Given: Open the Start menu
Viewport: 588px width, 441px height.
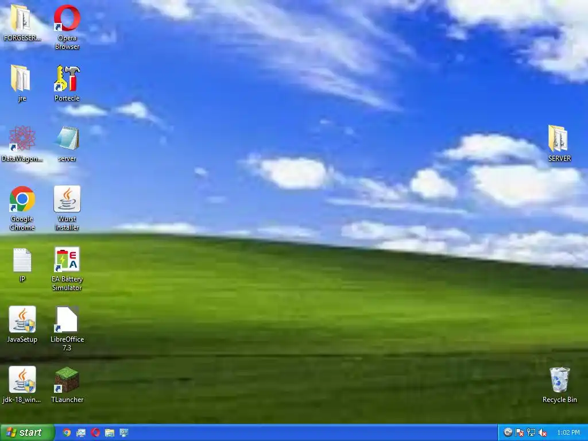Looking at the screenshot, I should 27,432.
